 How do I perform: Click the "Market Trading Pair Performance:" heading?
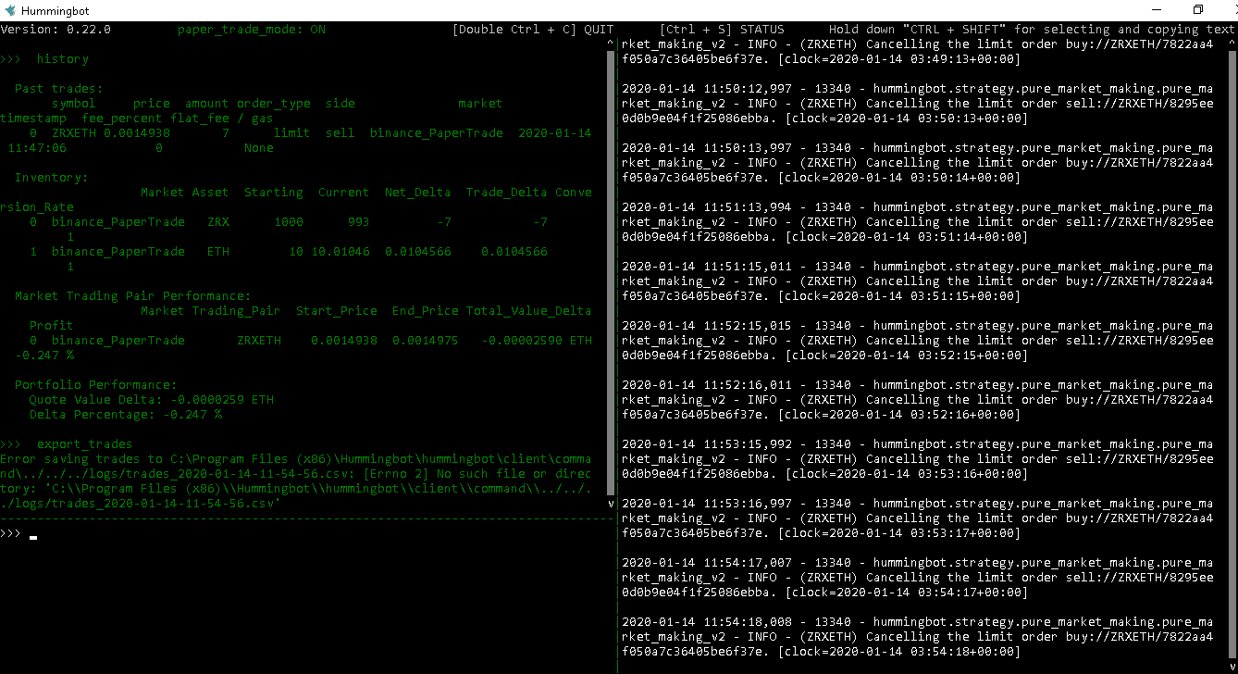coord(133,296)
